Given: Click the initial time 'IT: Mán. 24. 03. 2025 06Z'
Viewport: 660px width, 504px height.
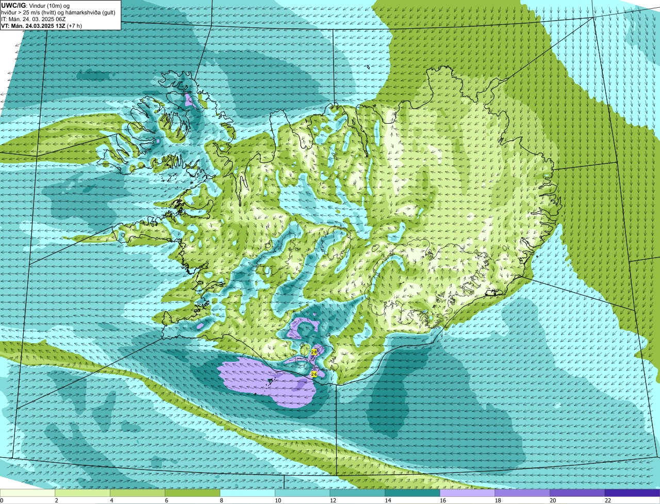Looking at the screenshot, I should point(34,19).
